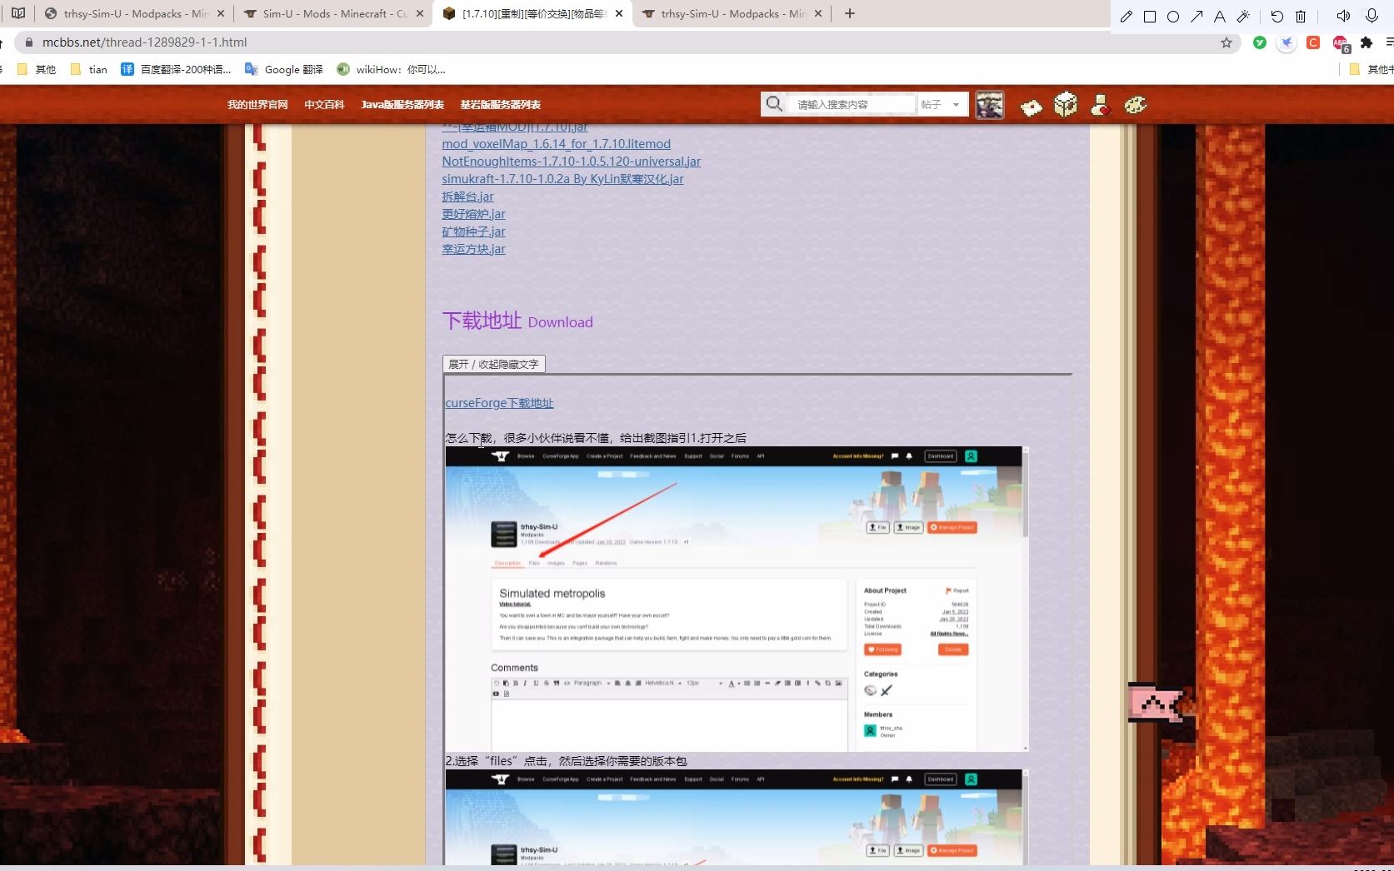The width and height of the screenshot is (1394, 871).
Task: Select the circle annotation tool
Action: [1173, 16]
